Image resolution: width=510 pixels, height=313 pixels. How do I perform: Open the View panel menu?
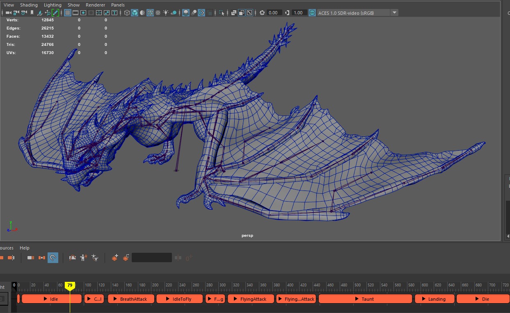tap(9, 5)
